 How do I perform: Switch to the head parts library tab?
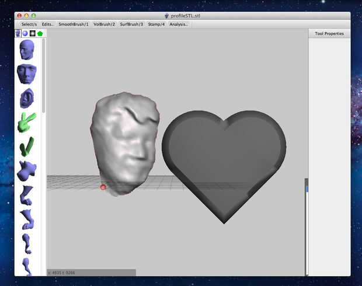click(18, 33)
